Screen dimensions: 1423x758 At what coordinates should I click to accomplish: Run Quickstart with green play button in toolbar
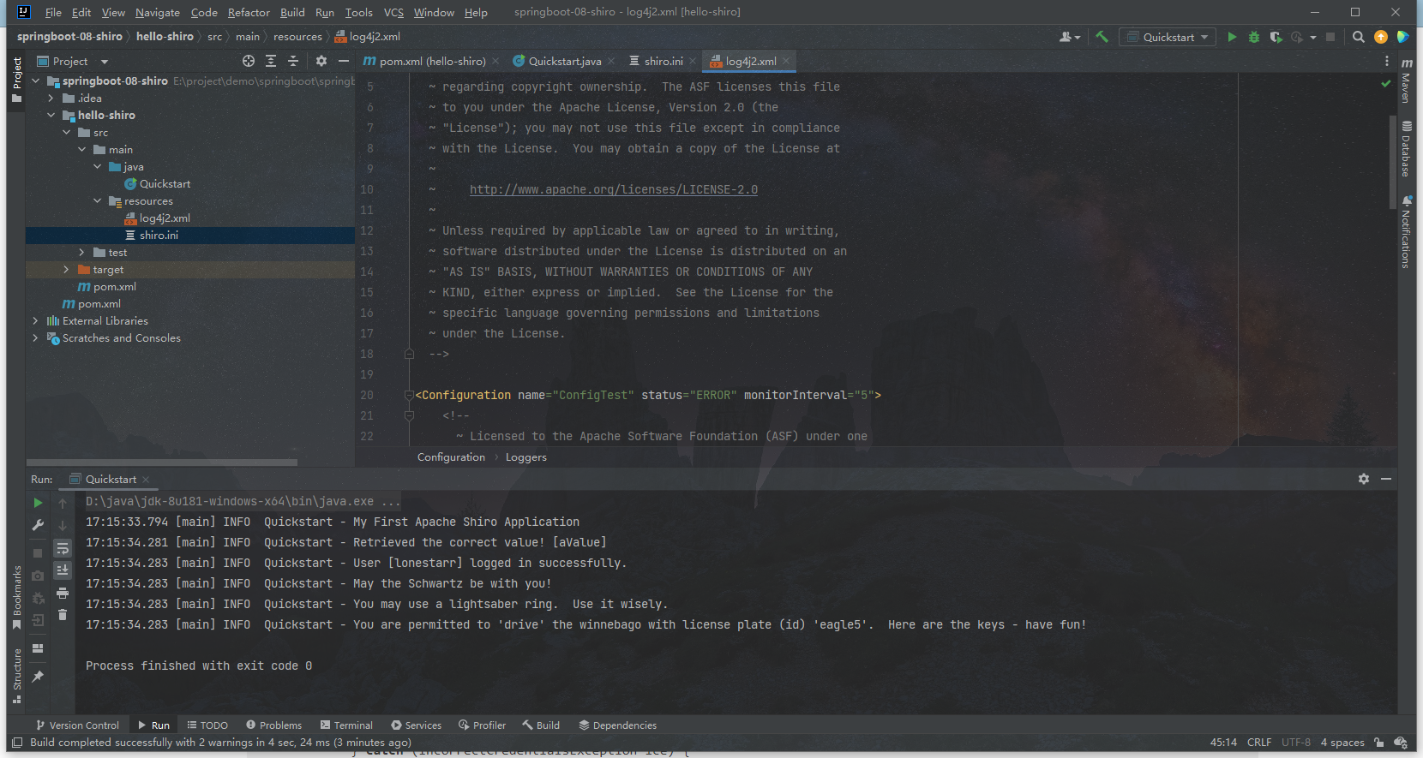(x=1232, y=37)
